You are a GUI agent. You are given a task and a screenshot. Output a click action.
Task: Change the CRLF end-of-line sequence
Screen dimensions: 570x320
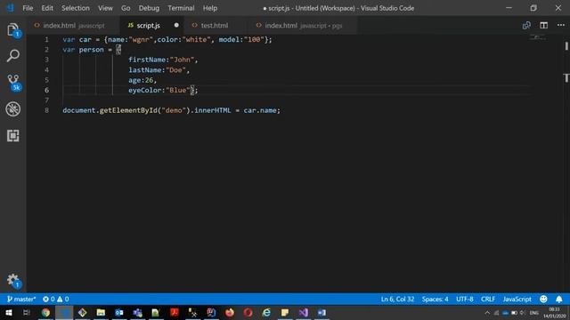[x=488, y=299]
